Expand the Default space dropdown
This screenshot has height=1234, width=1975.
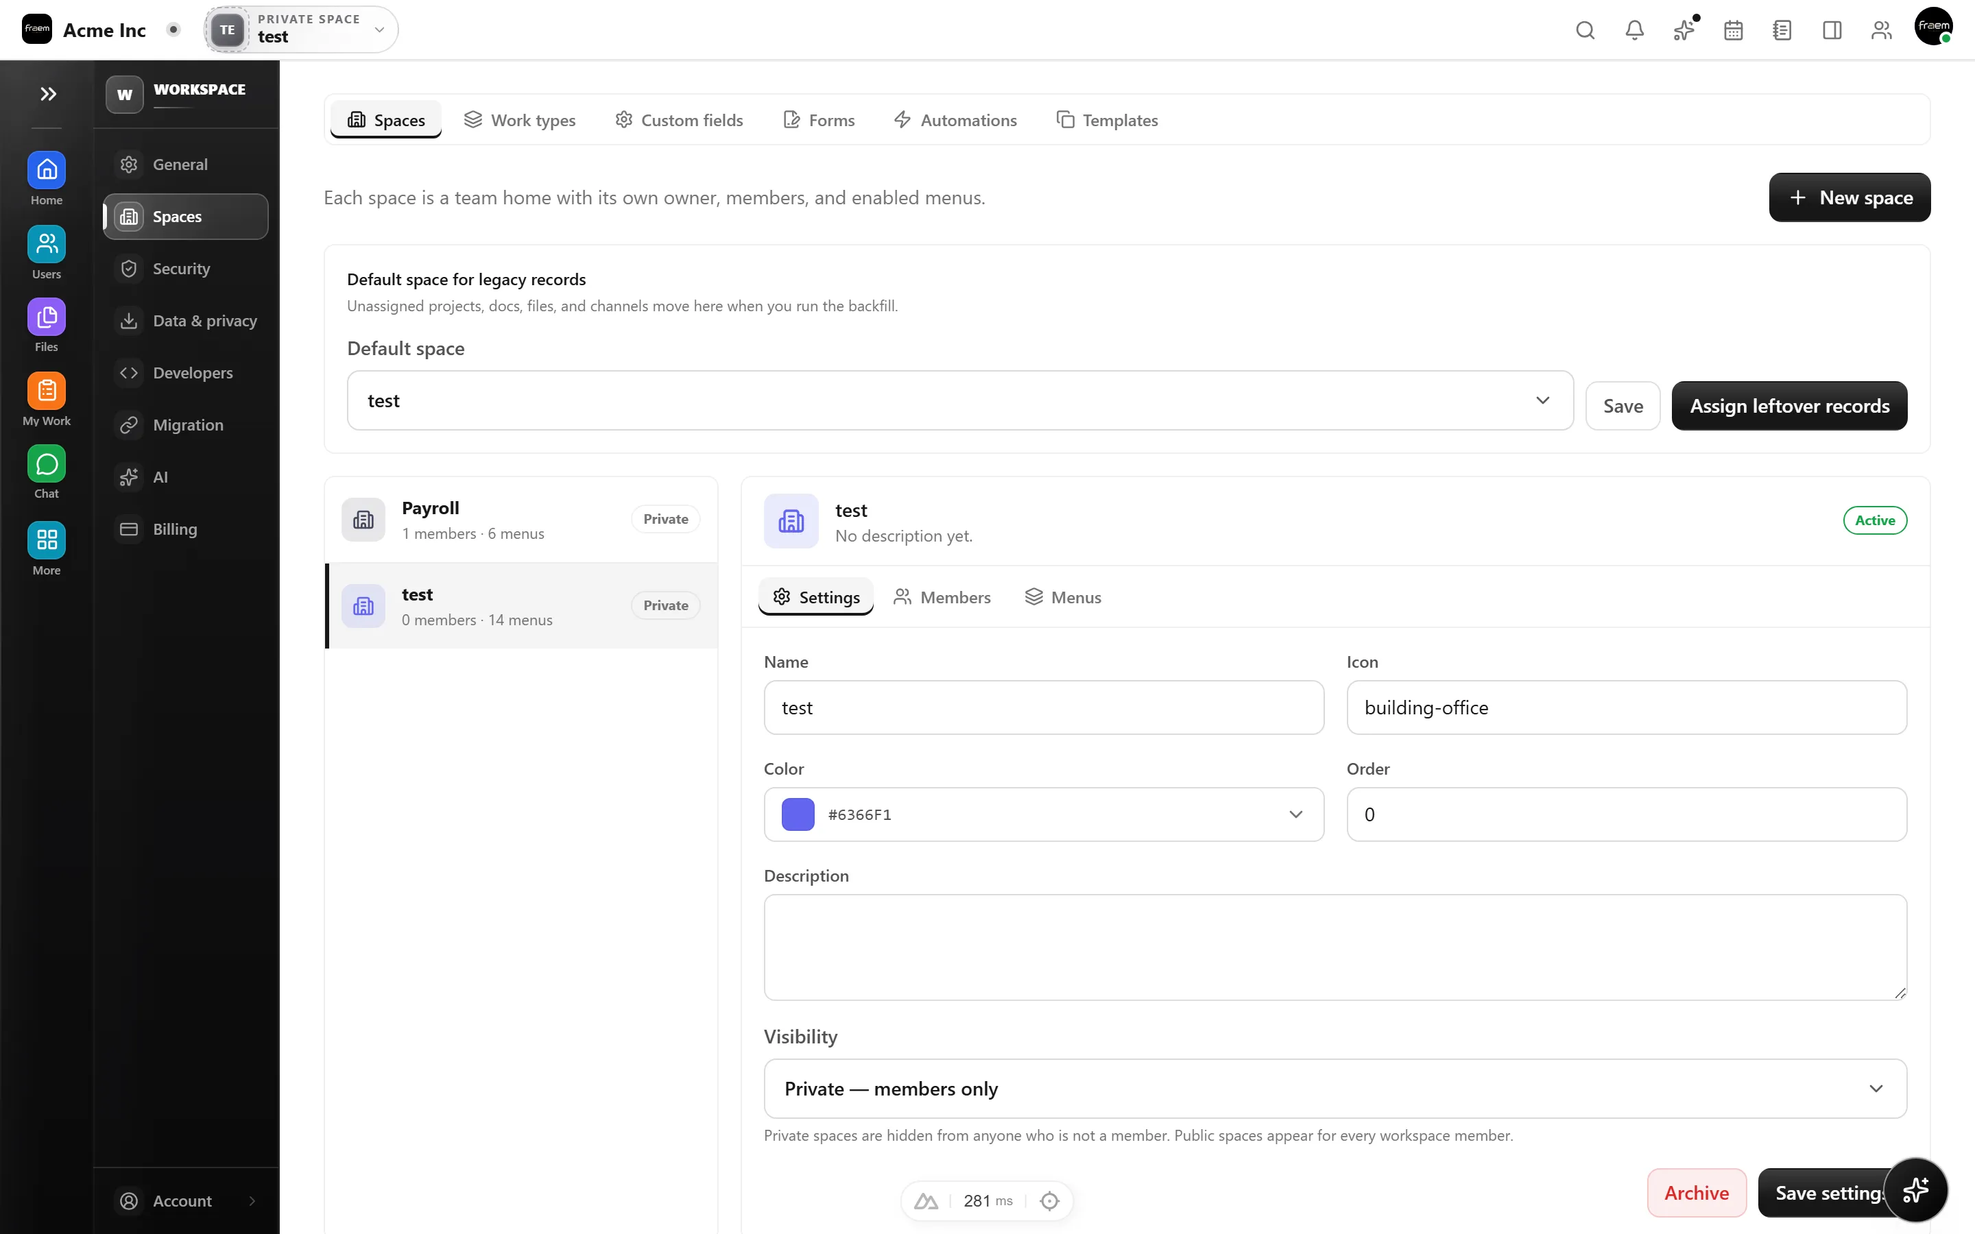960,401
